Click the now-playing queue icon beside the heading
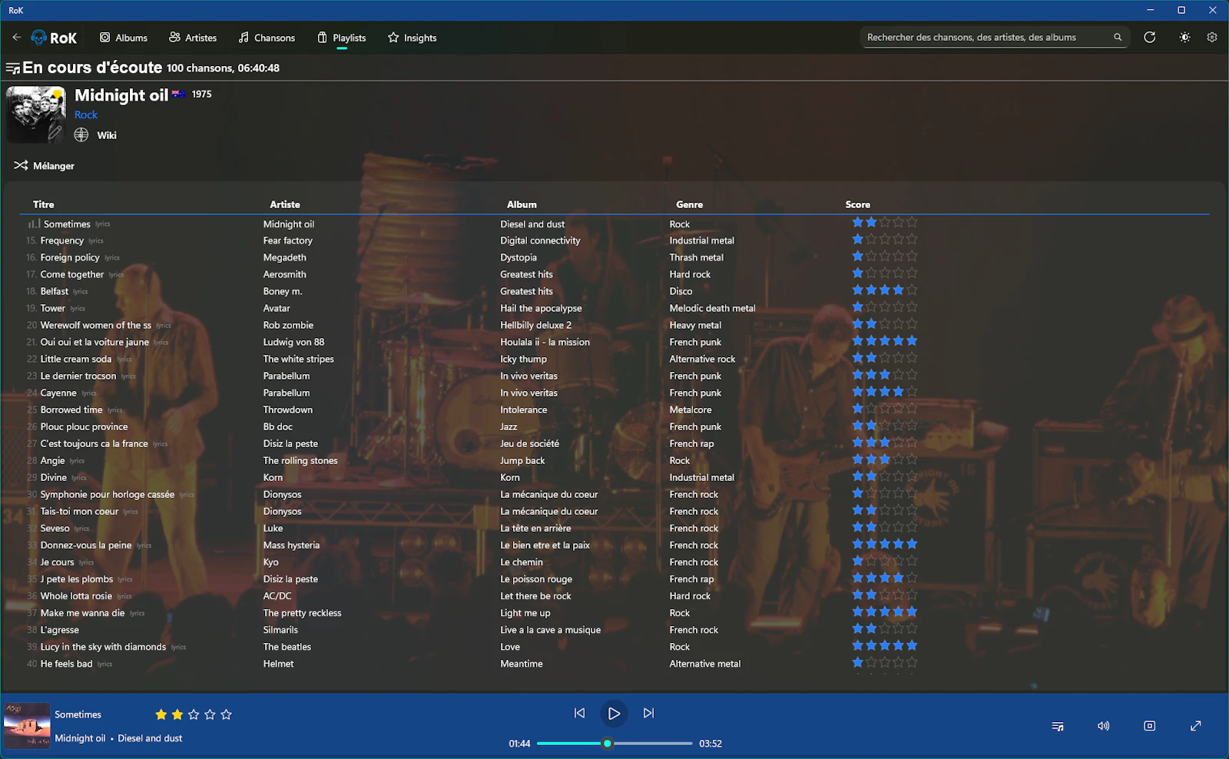The height and width of the screenshot is (759, 1229). [13, 68]
